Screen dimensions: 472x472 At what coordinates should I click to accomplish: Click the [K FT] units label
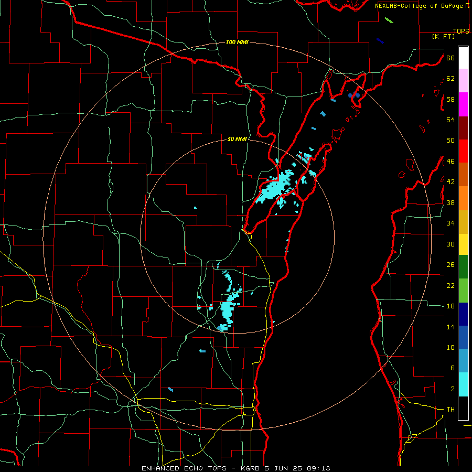pyautogui.click(x=443, y=37)
